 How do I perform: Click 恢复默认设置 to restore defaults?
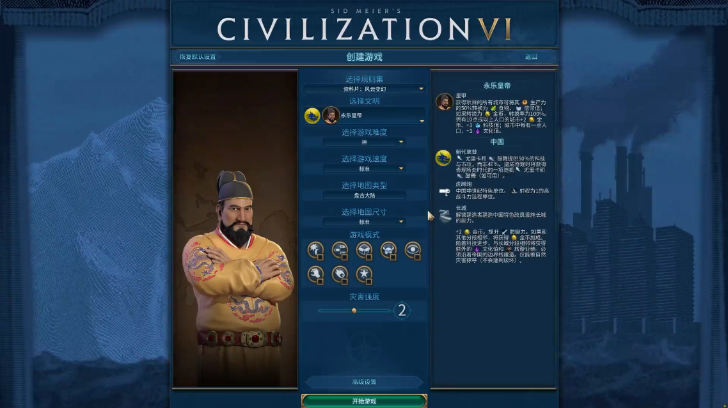tap(198, 57)
